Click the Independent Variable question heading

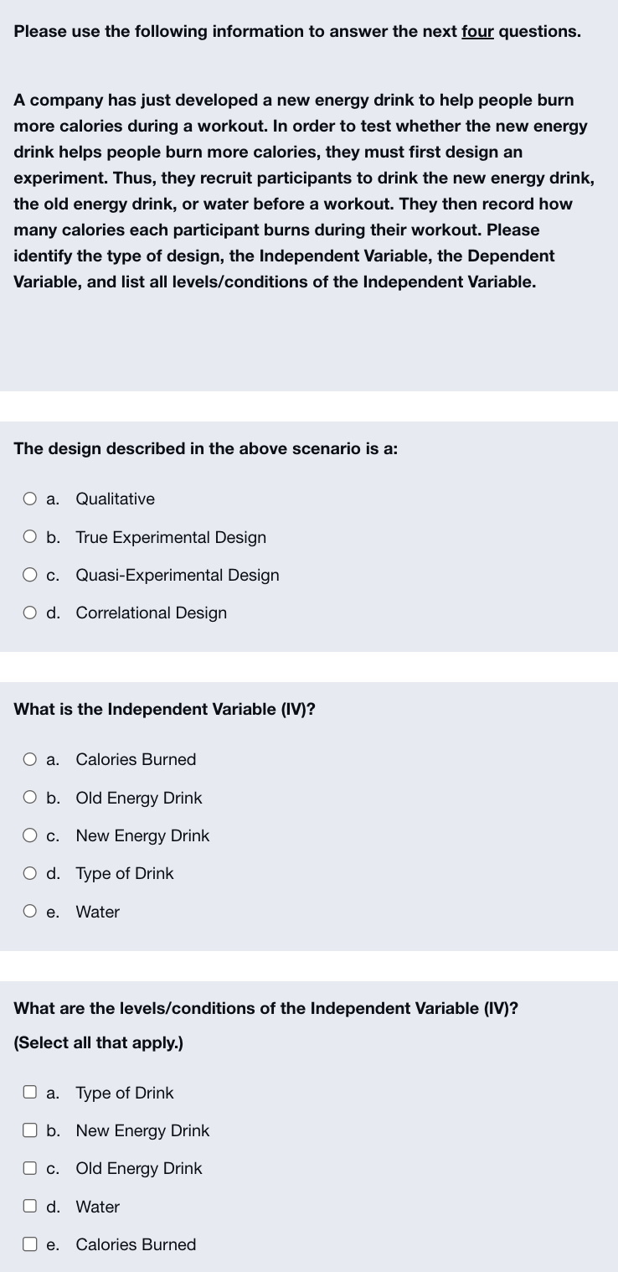pos(165,709)
